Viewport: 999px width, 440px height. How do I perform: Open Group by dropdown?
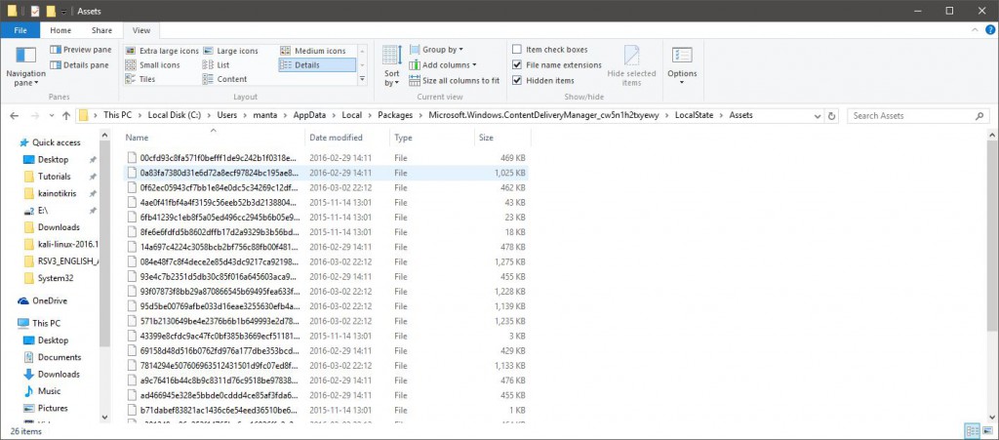436,50
